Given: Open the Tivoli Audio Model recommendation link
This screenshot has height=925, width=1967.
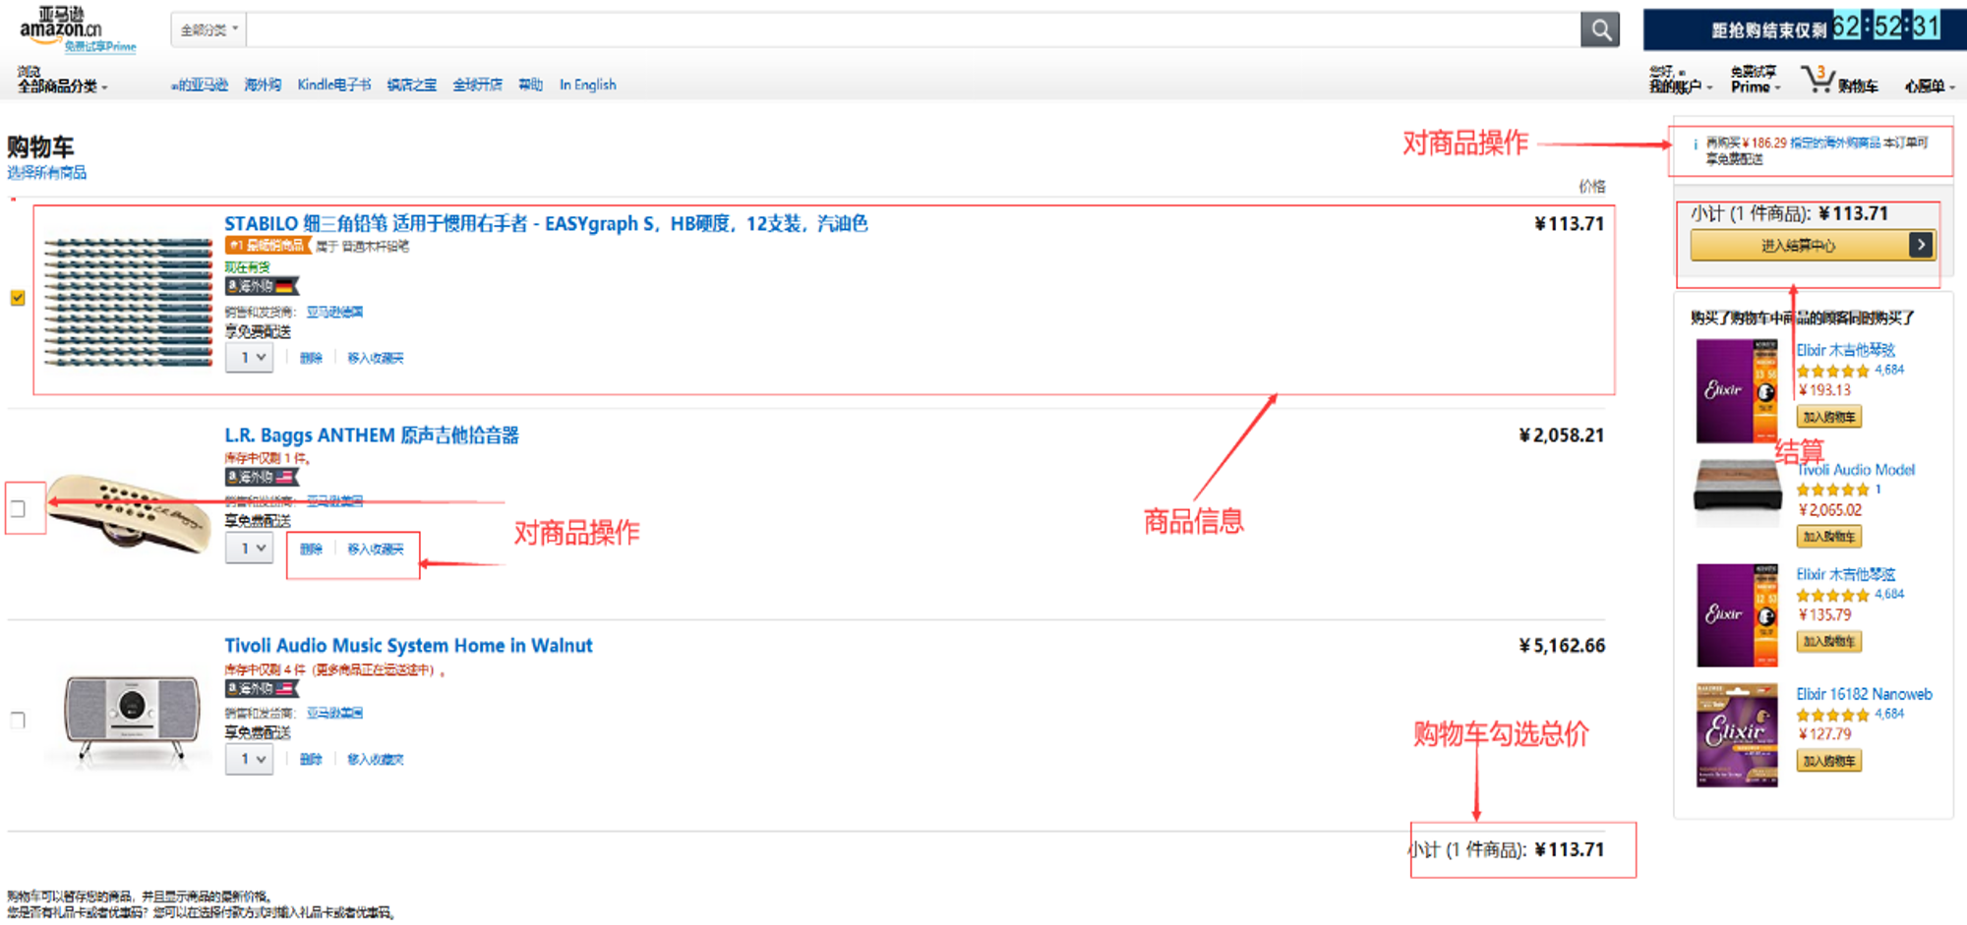Looking at the screenshot, I should [x=1856, y=470].
